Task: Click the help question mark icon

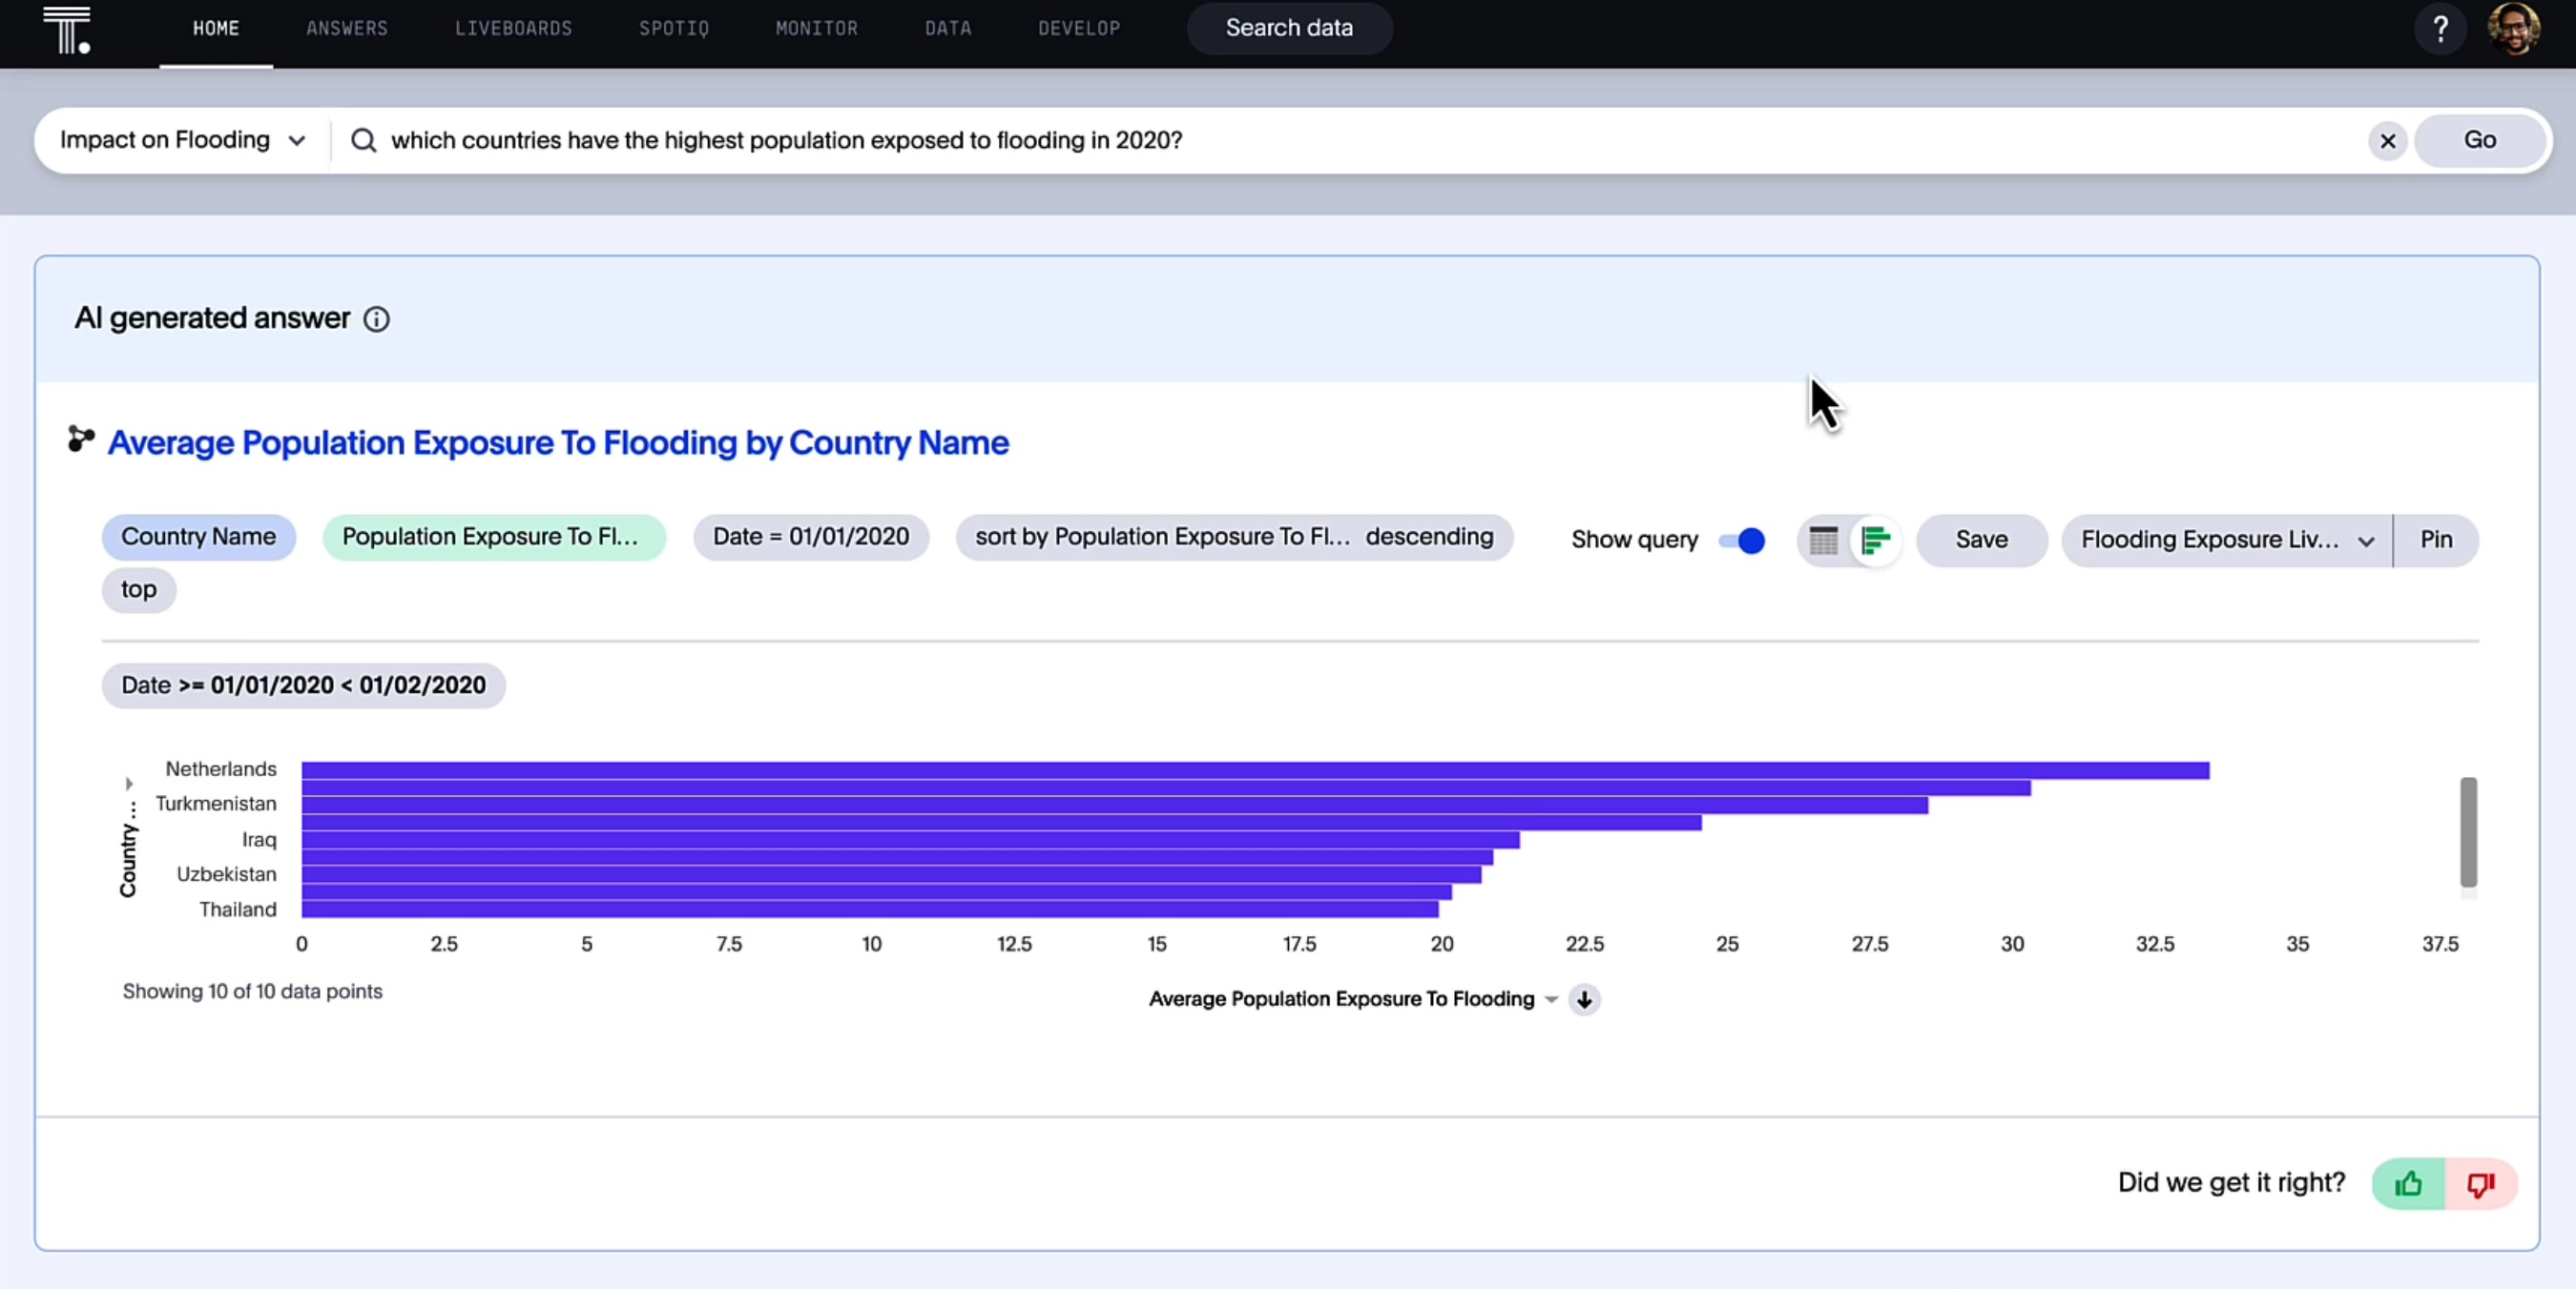Action: [x=2440, y=28]
